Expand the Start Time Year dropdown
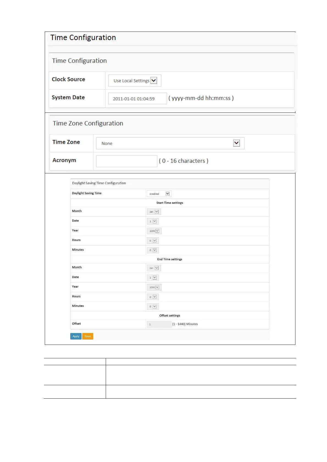 (x=154, y=231)
